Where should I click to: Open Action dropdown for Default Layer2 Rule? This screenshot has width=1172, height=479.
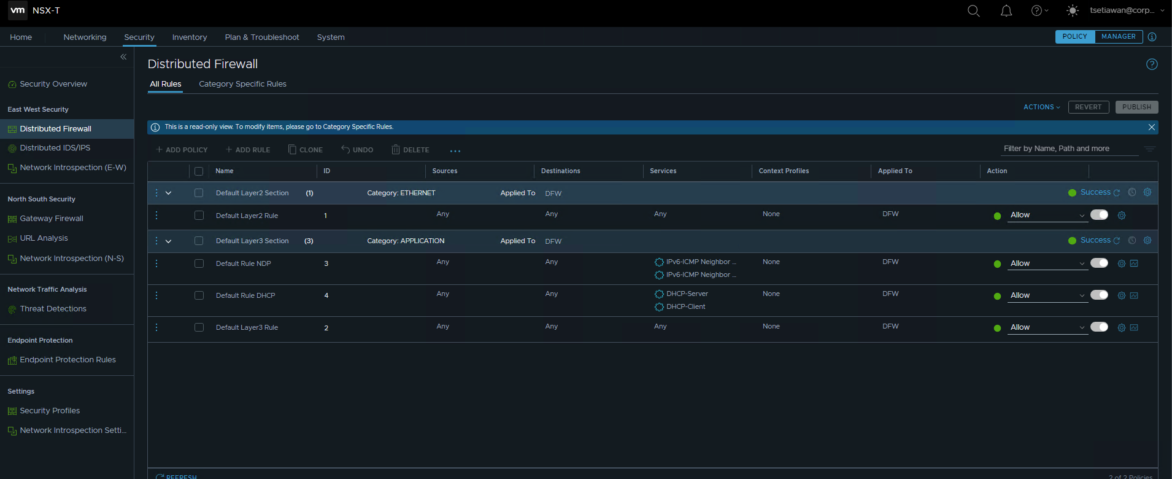tap(1047, 215)
